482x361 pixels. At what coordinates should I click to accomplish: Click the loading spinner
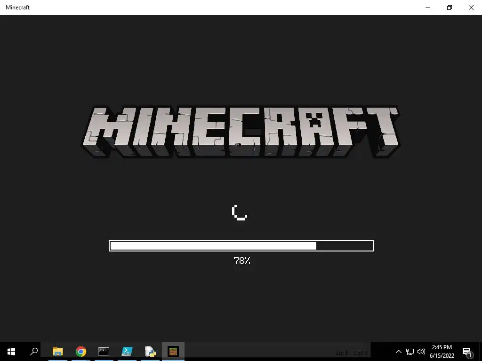click(x=240, y=212)
